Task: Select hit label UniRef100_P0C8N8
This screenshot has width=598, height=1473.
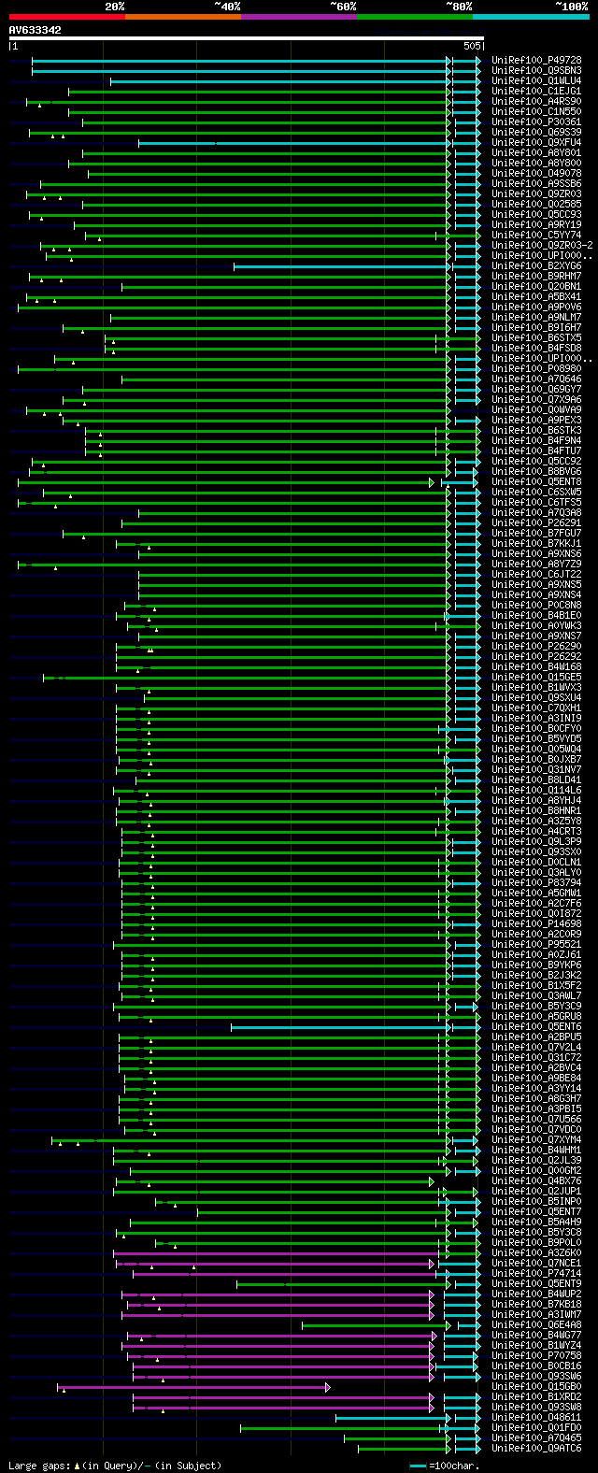Action: pyautogui.click(x=536, y=606)
